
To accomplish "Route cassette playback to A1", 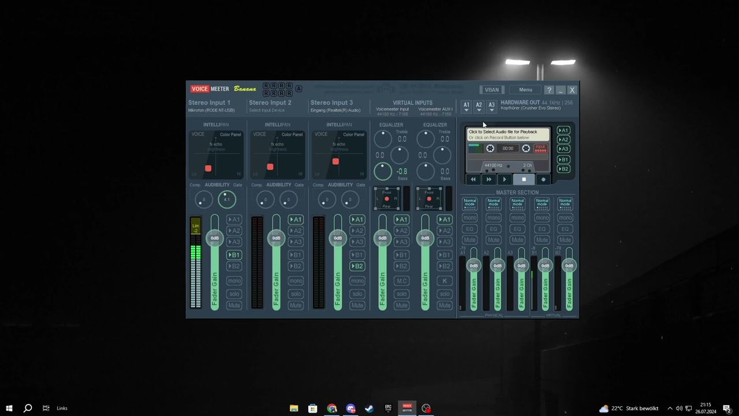I will pos(563,131).
